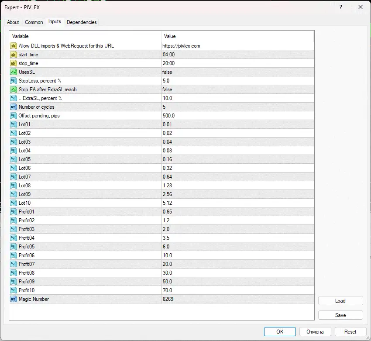Click the boolean icon next to UsesSL

13,72
